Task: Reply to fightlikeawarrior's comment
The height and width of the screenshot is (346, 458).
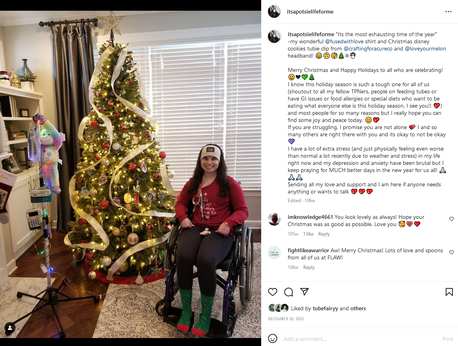Action: (309, 267)
